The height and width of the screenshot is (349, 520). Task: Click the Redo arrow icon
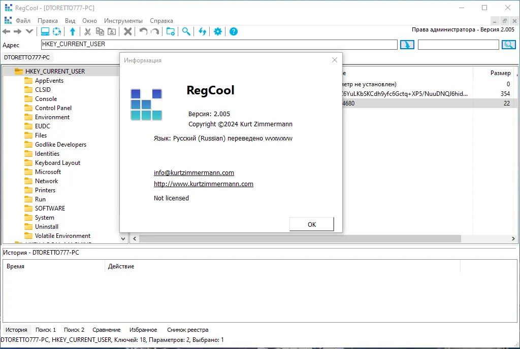pyautogui.click(x=155, y=31)
